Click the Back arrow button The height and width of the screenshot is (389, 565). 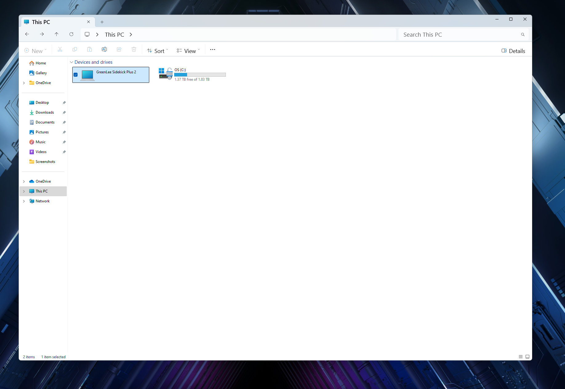27,34
